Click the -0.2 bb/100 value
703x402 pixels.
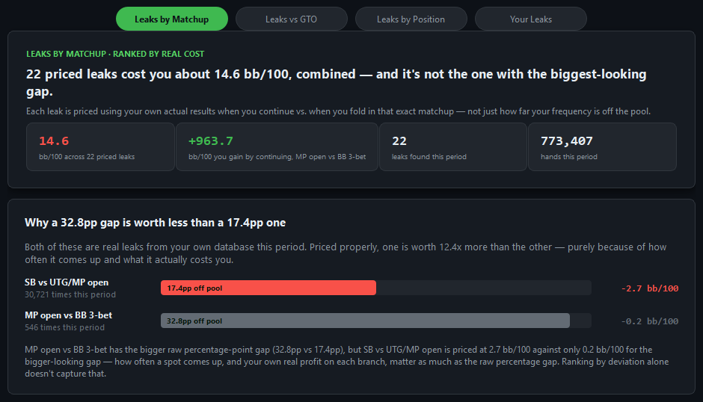point(649,321)
